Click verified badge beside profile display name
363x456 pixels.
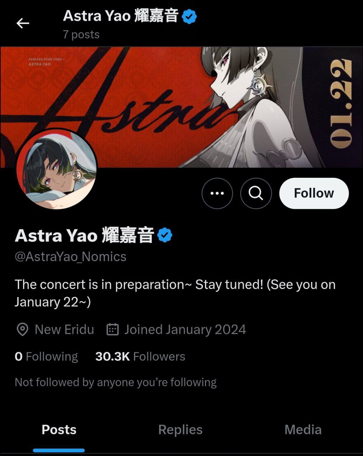[165, 235]
